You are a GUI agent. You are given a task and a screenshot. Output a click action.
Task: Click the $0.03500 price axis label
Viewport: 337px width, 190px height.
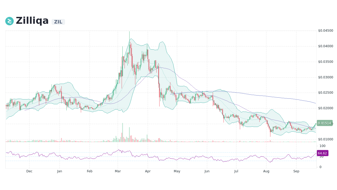pos(326,62)
